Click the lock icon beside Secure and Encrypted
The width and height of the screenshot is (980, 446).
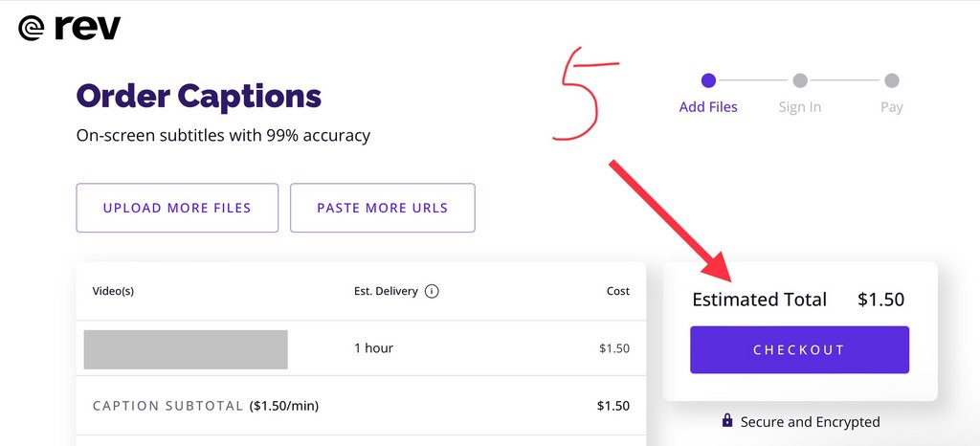point(727,420)
